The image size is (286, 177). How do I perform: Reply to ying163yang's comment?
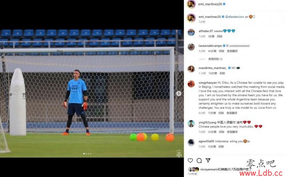pos(222,132)
